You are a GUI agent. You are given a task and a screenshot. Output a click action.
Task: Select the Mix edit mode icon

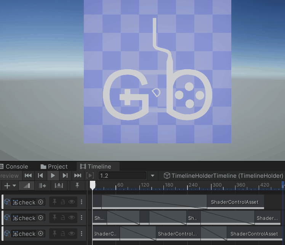[x=27, y=186]
